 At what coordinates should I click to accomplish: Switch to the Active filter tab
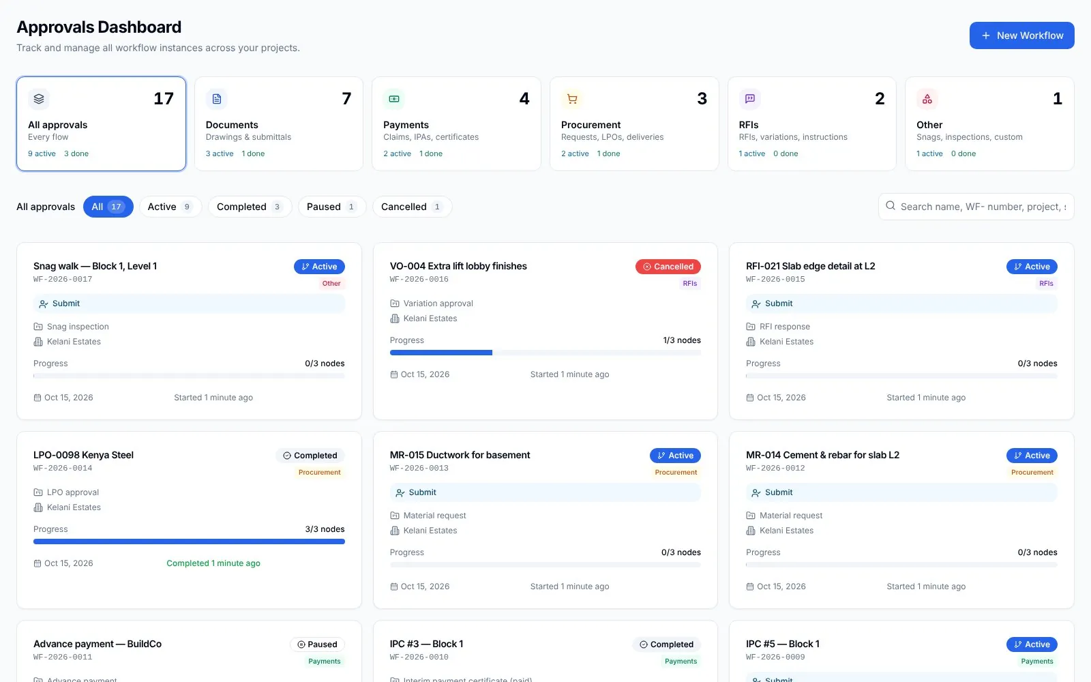pos(170,207)
